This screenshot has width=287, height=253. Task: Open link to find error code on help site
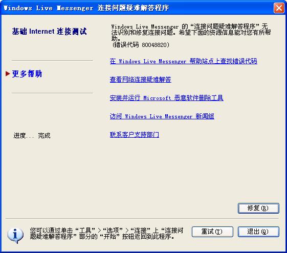pyautogui.click(x=183, y=61)
